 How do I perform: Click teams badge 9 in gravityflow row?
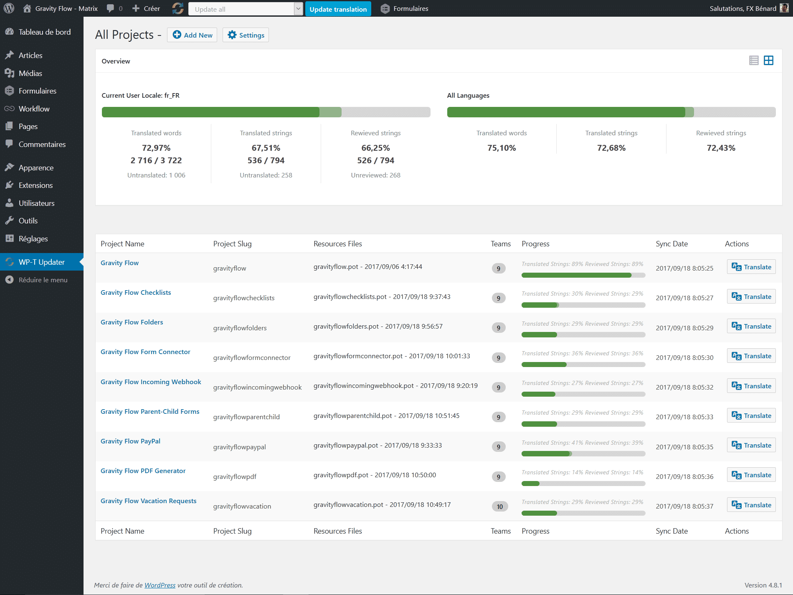[x=498, y=268]
